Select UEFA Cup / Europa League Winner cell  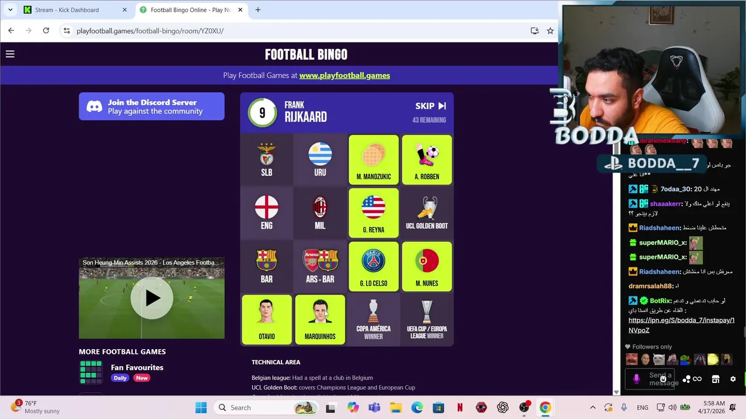427,320
